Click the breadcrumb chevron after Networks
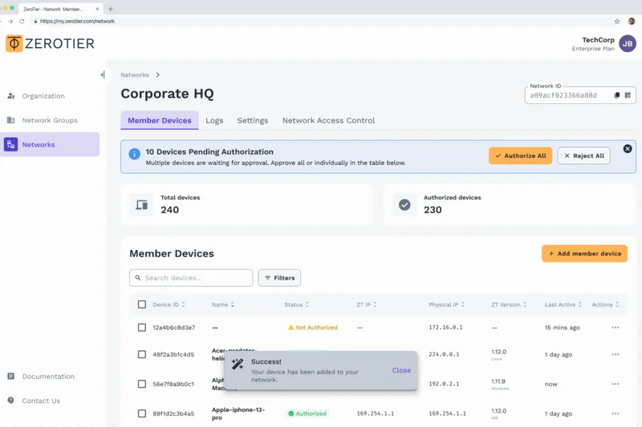The height and width of the screenshot is (427, 642). (x=157, y=75)
